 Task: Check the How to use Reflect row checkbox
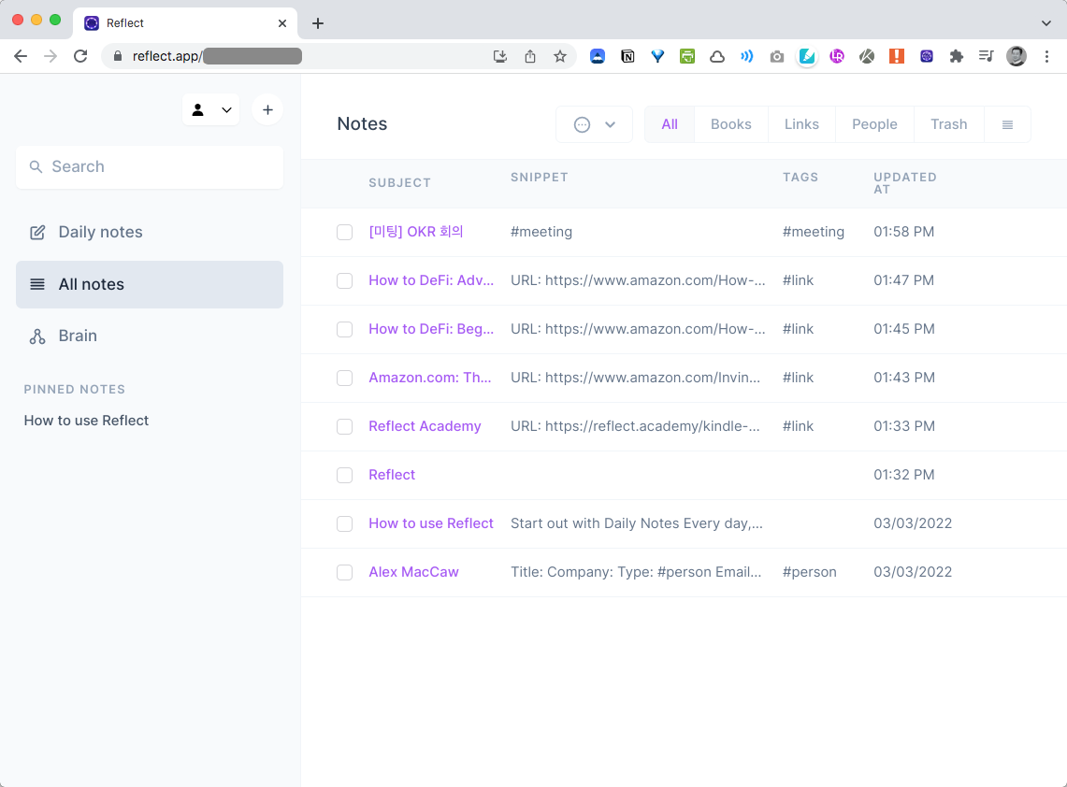[344, 523]
